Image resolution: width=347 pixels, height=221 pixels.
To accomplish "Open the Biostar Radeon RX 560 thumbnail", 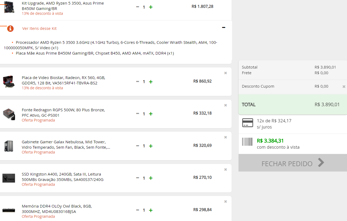I will click(x=9, y=82).
